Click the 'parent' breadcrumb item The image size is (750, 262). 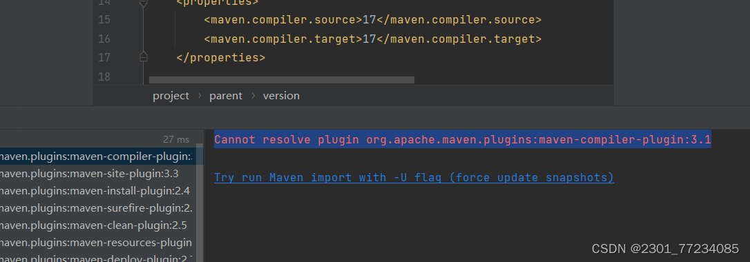point(226,95)
